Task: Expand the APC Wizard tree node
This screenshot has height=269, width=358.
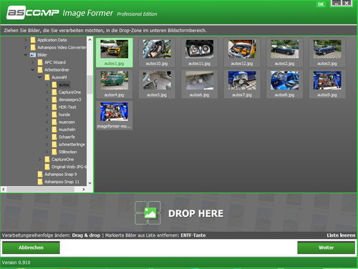Action: 33,62
